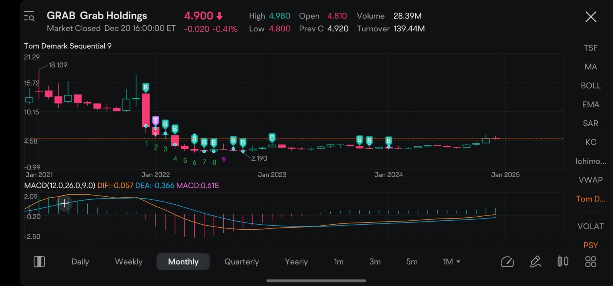613x286 pixels.
Task: Select the Daily timeframe
Action: [80, 262]
